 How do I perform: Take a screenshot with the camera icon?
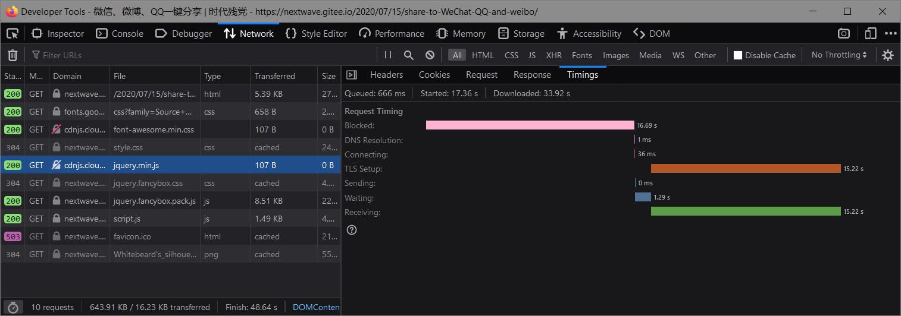click(844, 34)
